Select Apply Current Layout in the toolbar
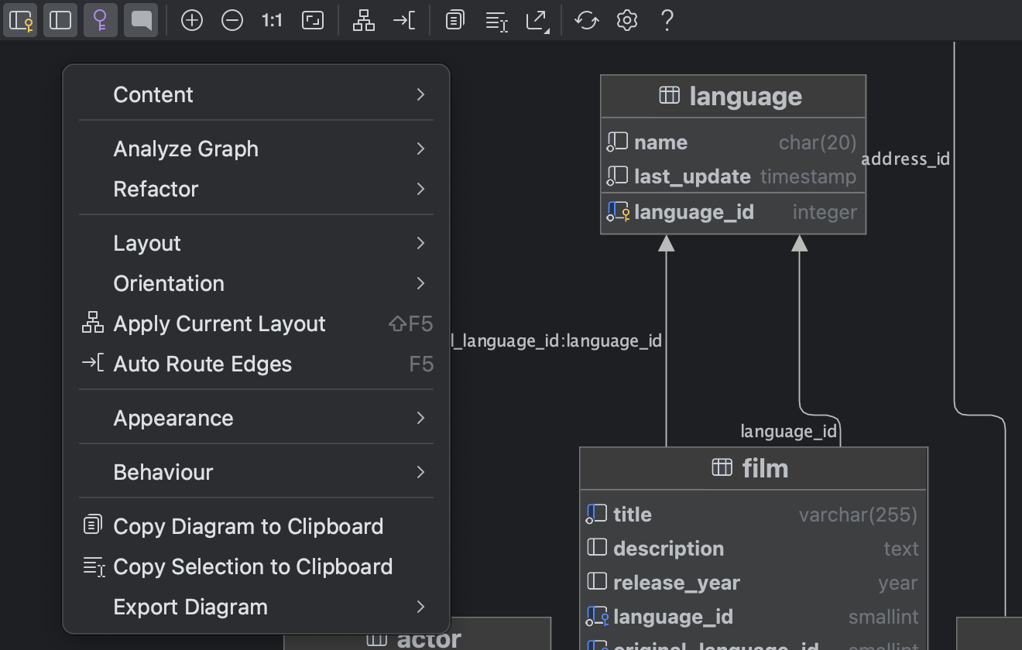Screen dimensions: 1022x650 (x=363, y=20)
